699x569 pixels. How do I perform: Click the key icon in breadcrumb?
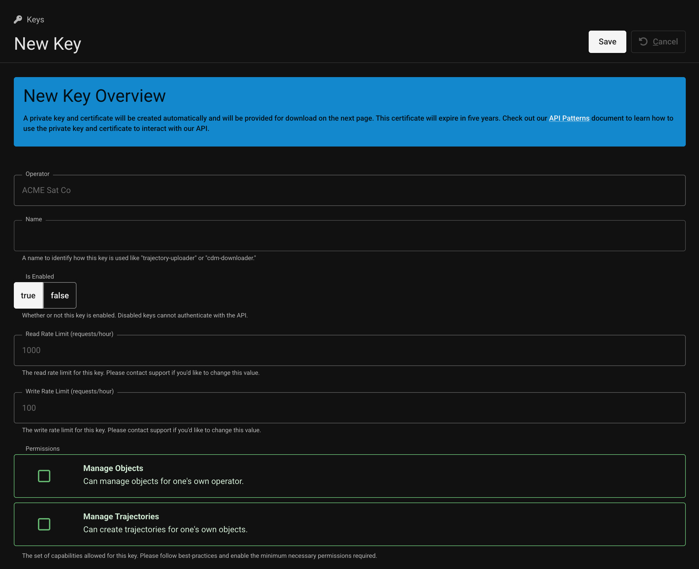point(18,20)
